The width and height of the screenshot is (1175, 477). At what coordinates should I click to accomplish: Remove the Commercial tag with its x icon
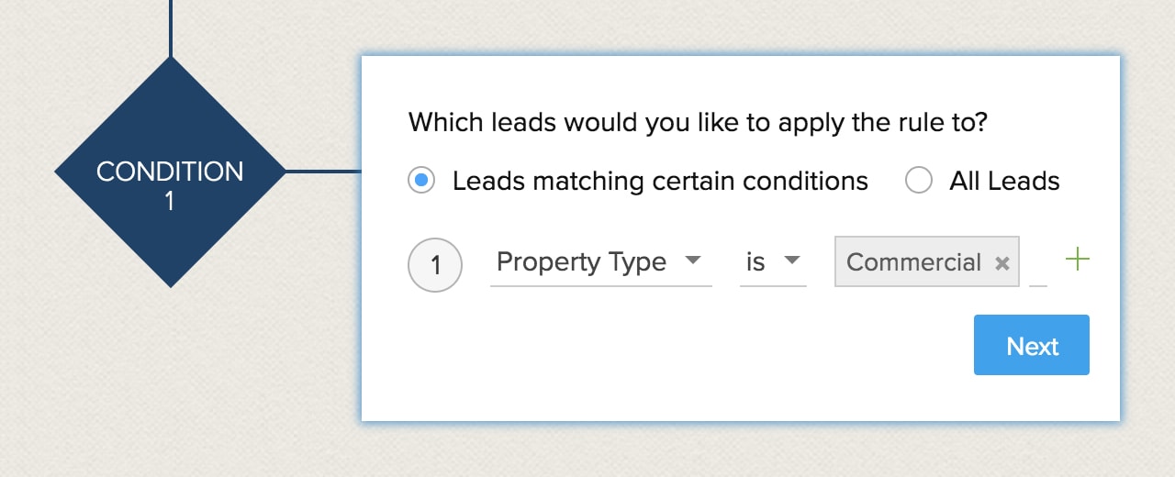click(x=1002, y=263)
